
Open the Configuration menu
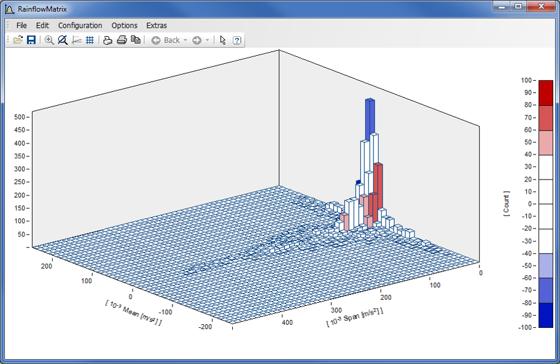(x=80, y=25)
